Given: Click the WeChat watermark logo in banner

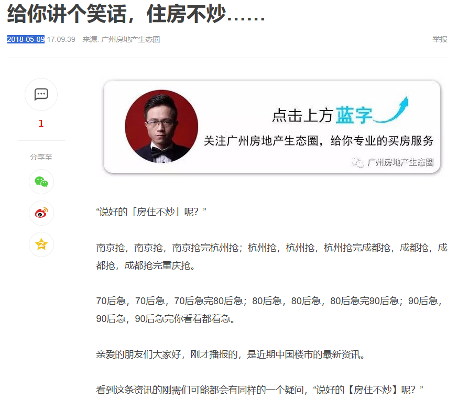Looking at the screenshot, I should (x=357, y=162).
